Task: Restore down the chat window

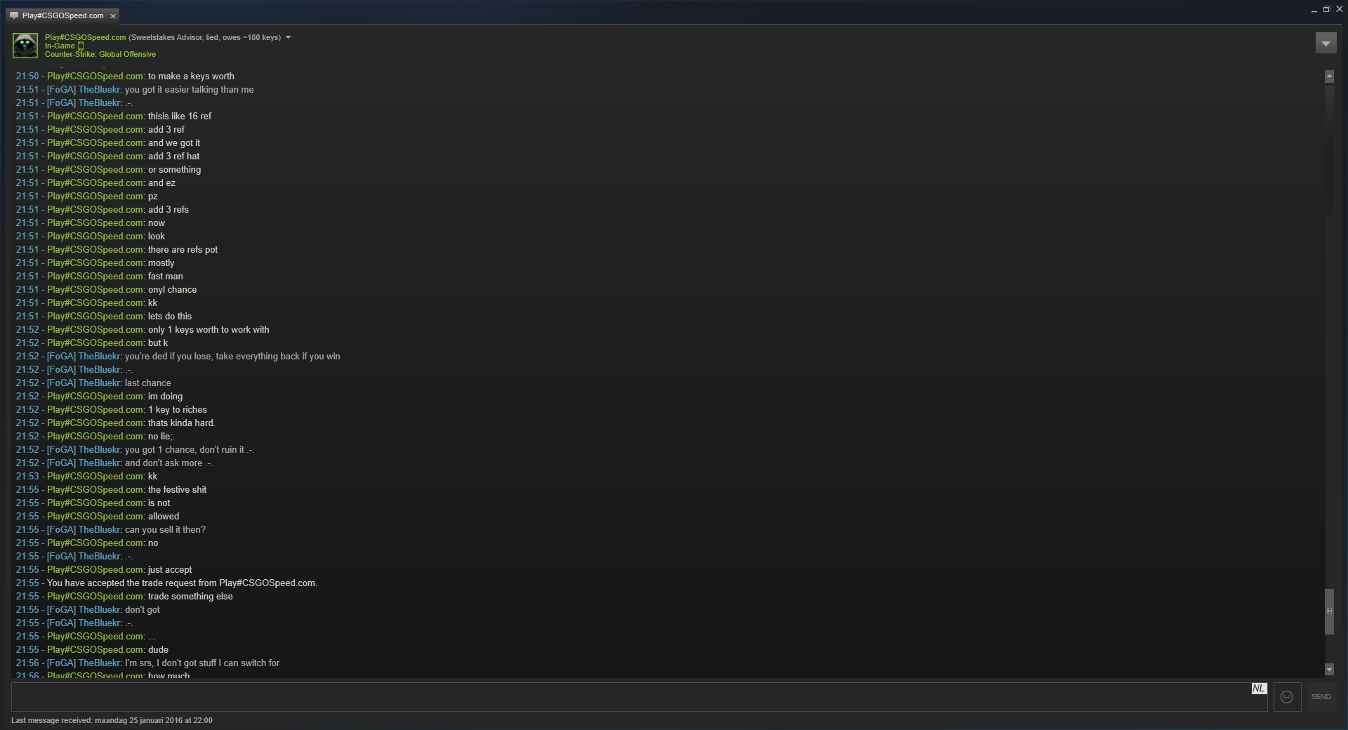Action: coord(1326,9)
